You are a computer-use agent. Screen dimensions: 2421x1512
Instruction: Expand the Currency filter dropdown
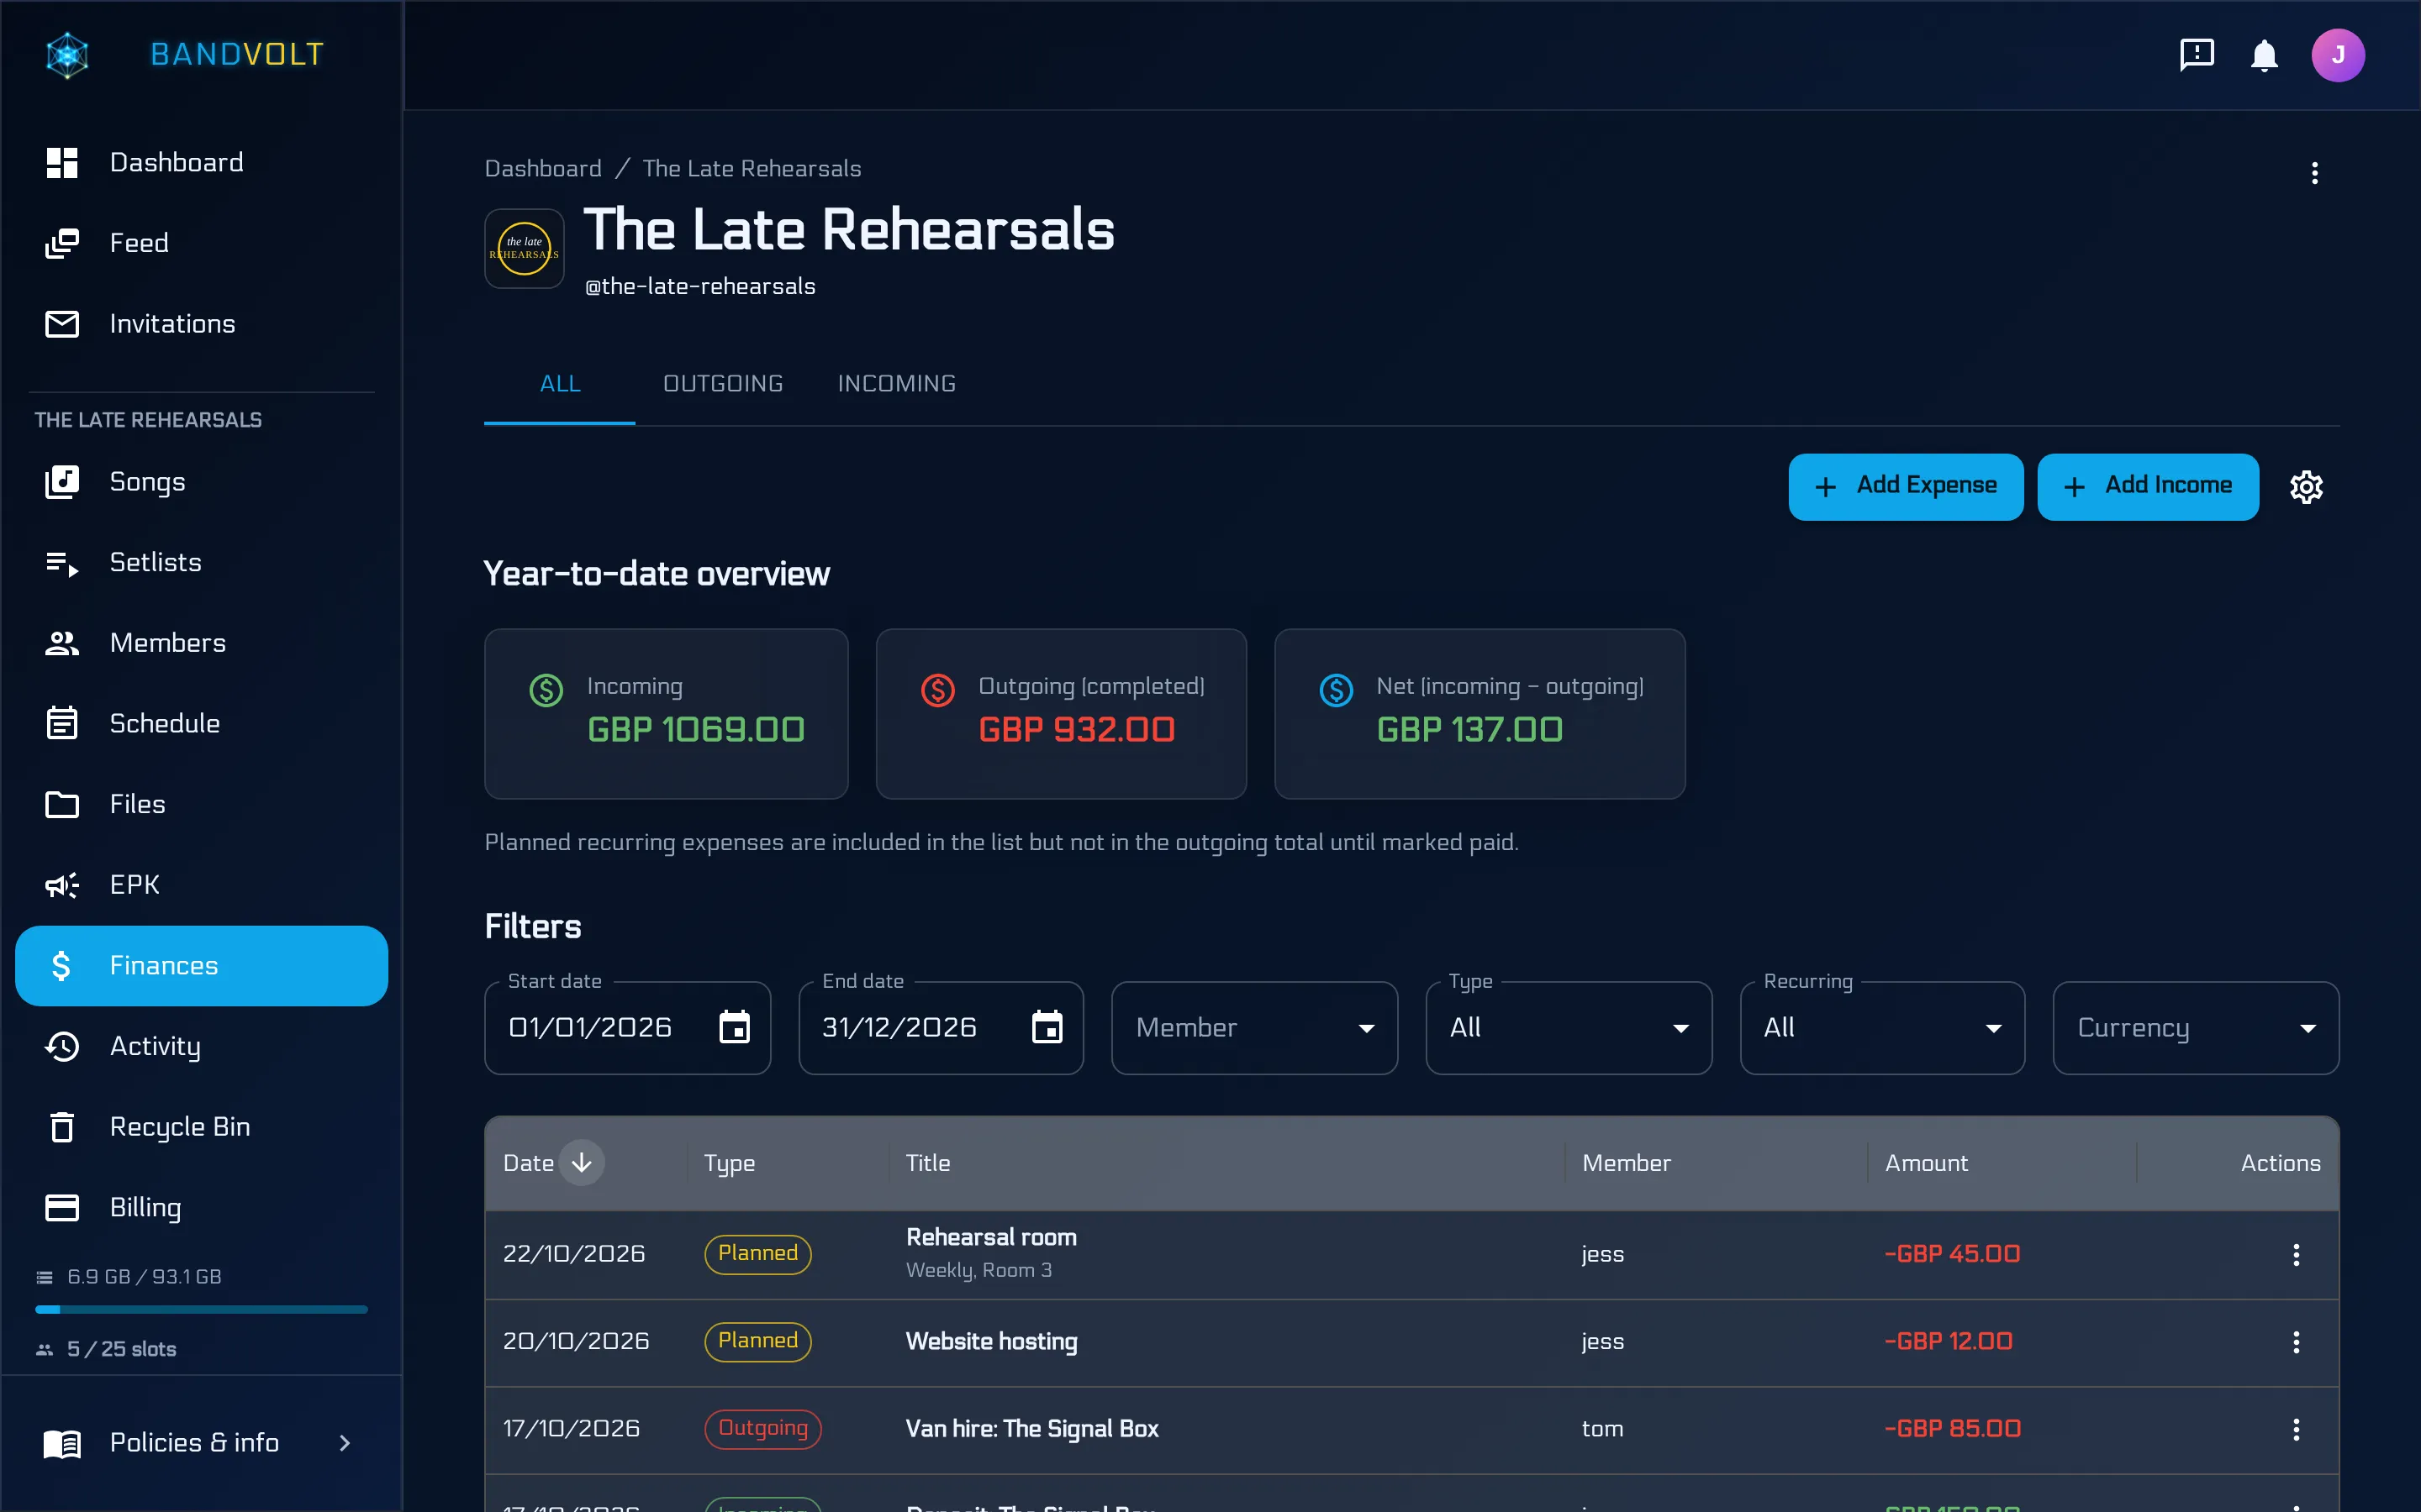click(2195, 1027)
